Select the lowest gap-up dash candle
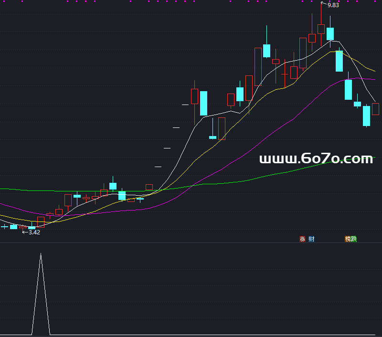This screenshot has height=337, width=382. point(158,167)
